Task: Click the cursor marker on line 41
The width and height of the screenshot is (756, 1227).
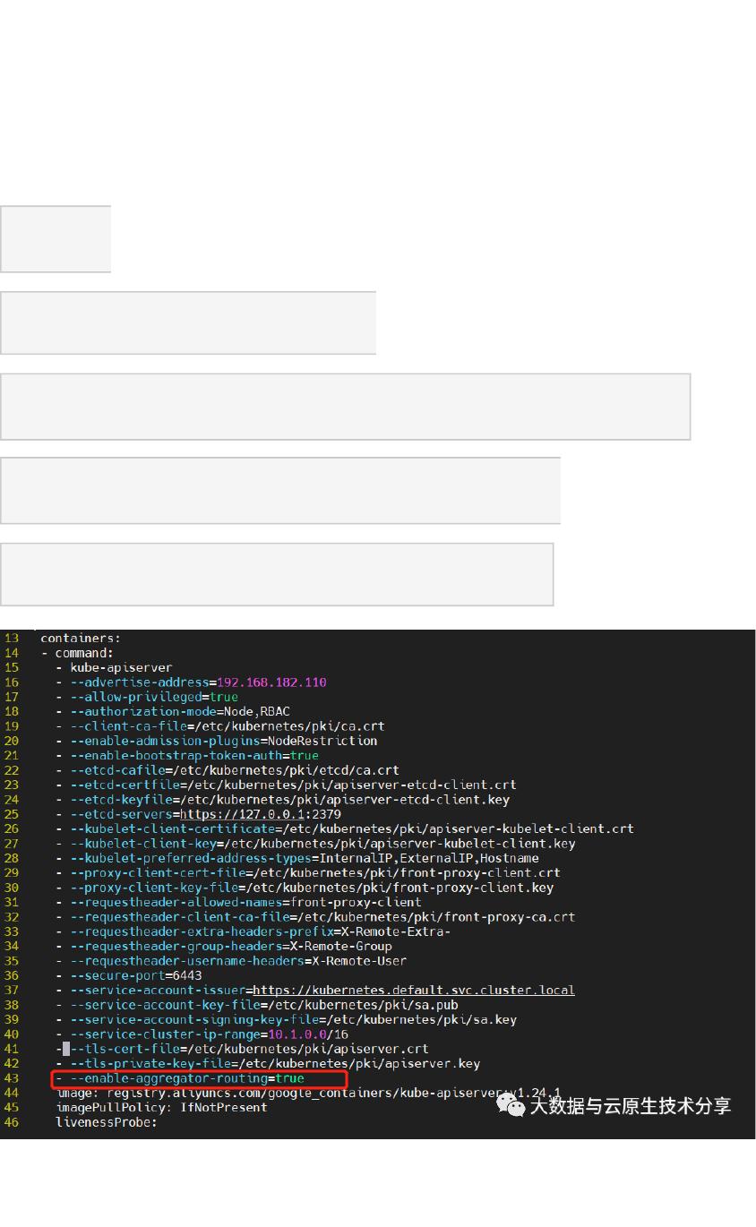Action: coord(66,1048)
